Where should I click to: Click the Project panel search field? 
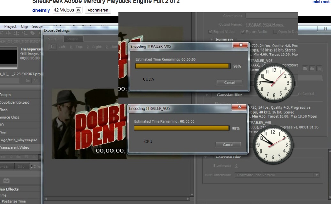click(x=10, y=81)
